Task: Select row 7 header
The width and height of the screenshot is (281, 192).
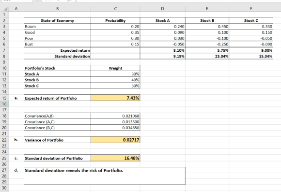Action: (x=4, y=50)
